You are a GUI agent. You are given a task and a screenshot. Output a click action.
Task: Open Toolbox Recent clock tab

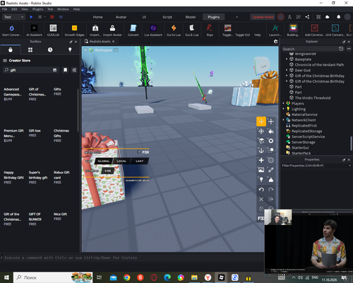pos(50,50)
